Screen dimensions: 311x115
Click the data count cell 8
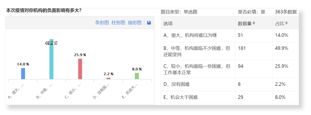239,84
